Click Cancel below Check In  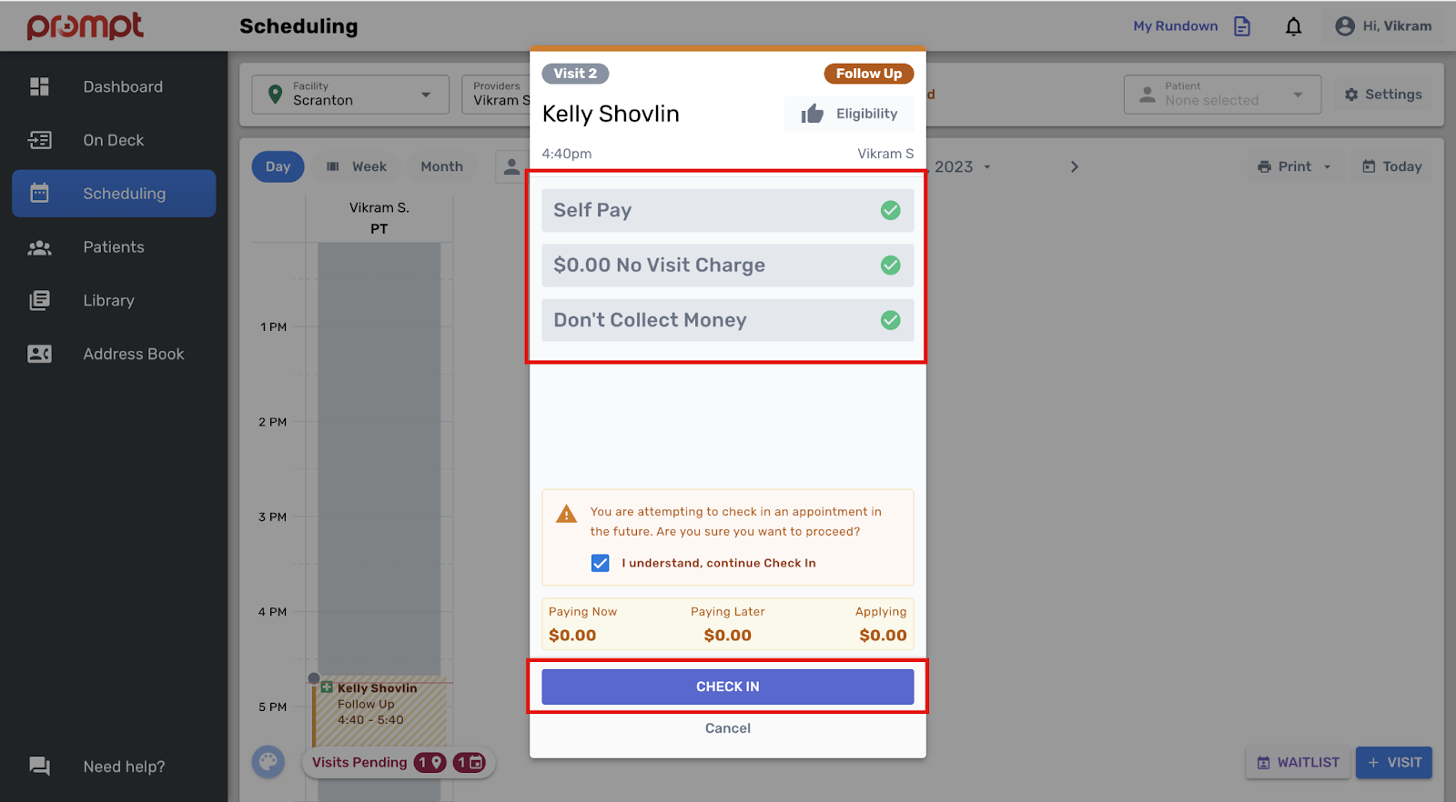coord(727,728)
